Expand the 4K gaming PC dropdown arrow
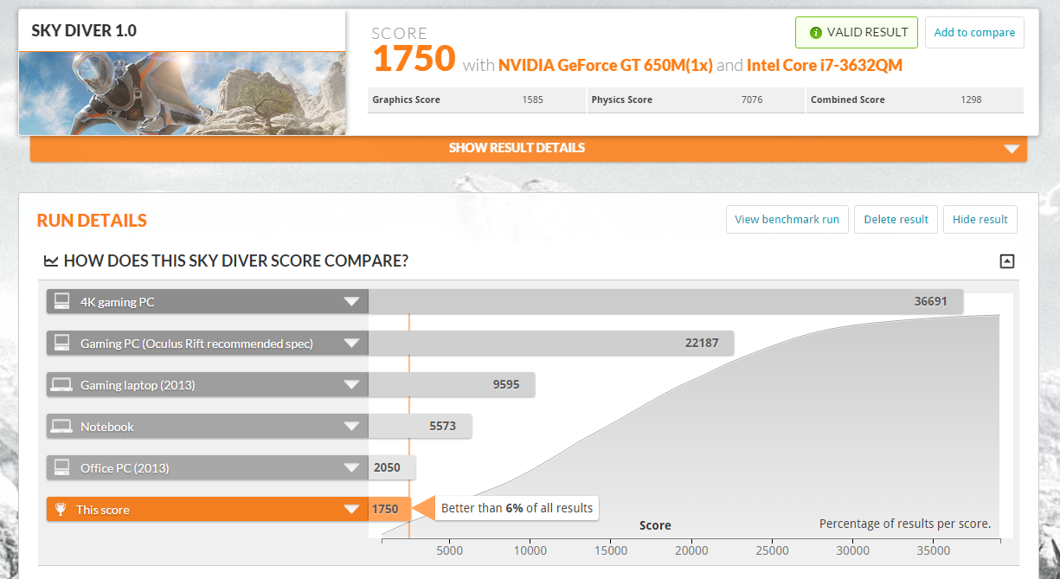Viewport: 1060px width, 579px height. click(x=350, y=302)
